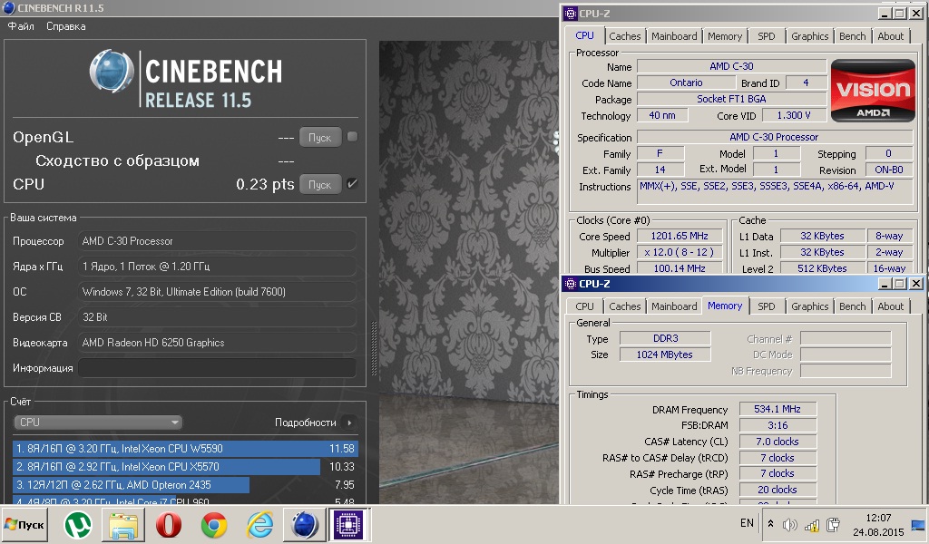Click the DRAM Frequency 534.1 MHz value
The height and width of the screenshot is (544, 929).
pyautogui.click(x=777, y=409)
